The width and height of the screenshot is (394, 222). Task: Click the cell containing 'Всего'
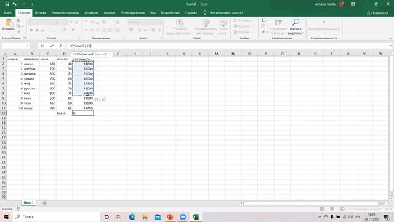(64, 113)
